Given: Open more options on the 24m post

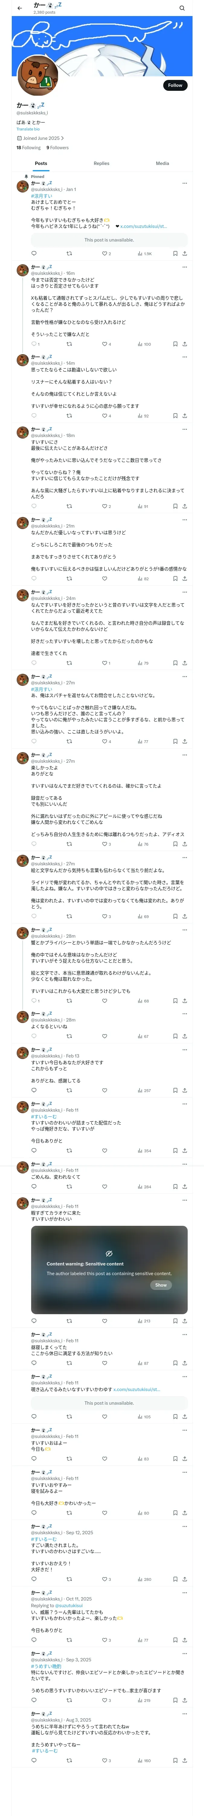Looking at the screenshot, I should pos(185,592).
